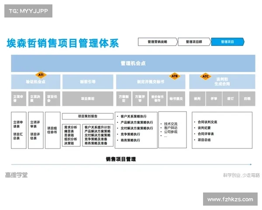Click the gray 标书提交 step box

tap(176, 99)
